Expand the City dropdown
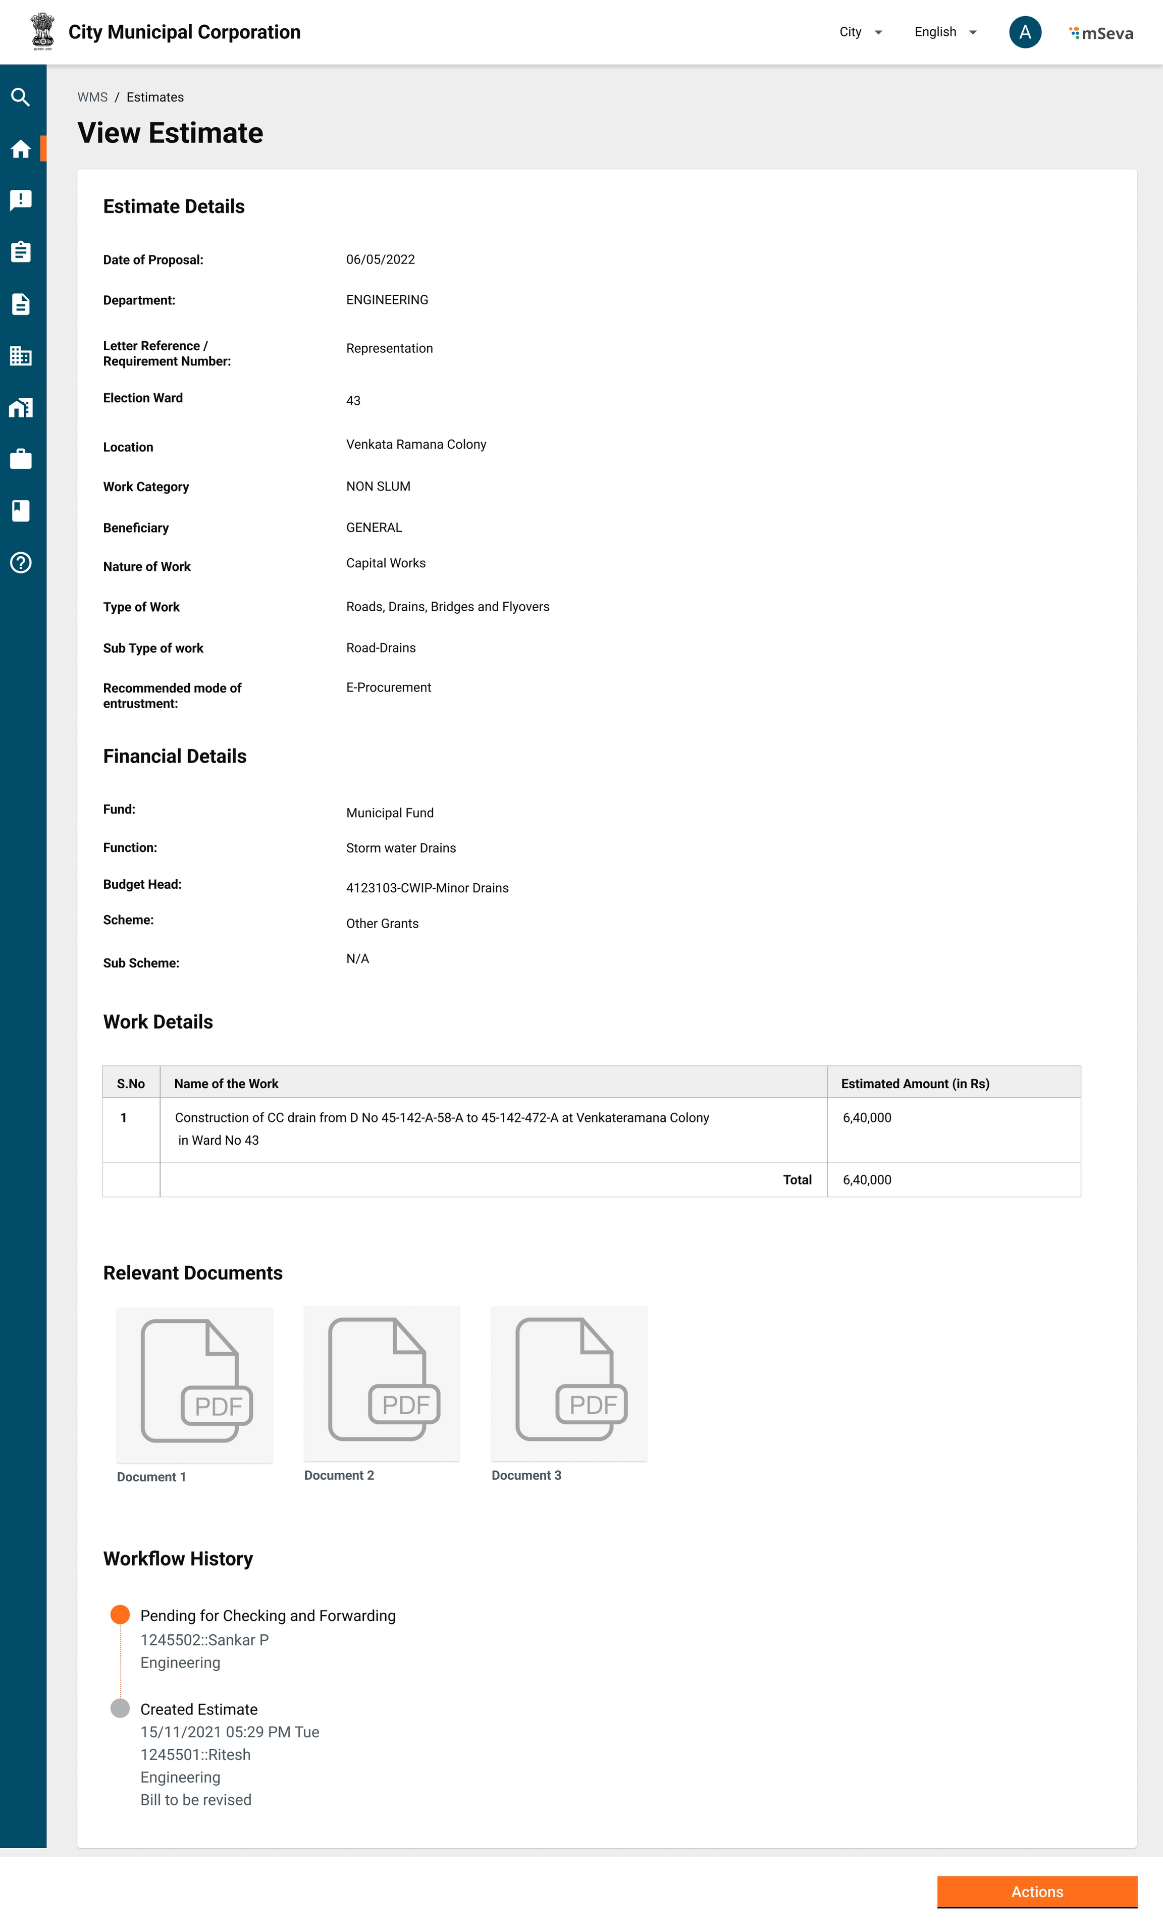The width and height of the screenshot is (1163, 1928). coord(860,32)
